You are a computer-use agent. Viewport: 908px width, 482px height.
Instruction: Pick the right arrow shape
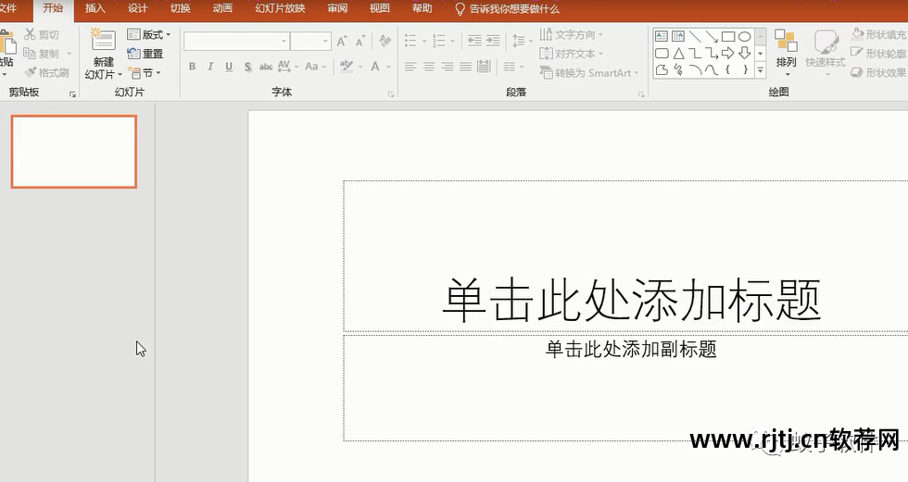pos(728,54)
